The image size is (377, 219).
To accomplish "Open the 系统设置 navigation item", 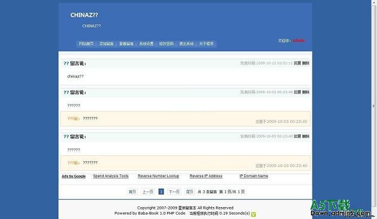I will click(146, 44).
